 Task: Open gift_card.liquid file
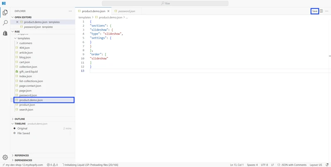pos(28,72)
